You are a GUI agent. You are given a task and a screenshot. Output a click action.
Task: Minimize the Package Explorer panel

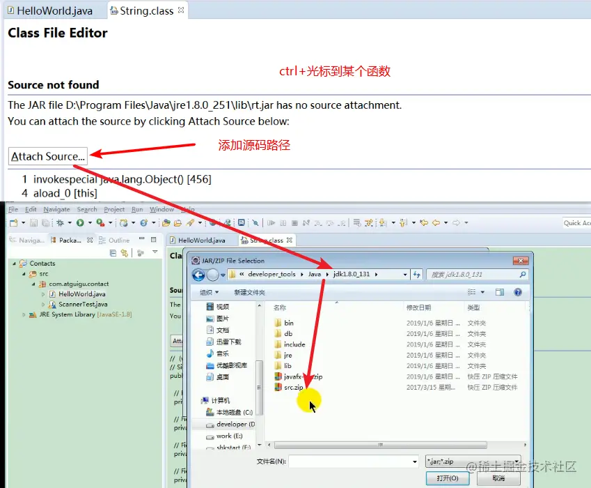(142, 239)
